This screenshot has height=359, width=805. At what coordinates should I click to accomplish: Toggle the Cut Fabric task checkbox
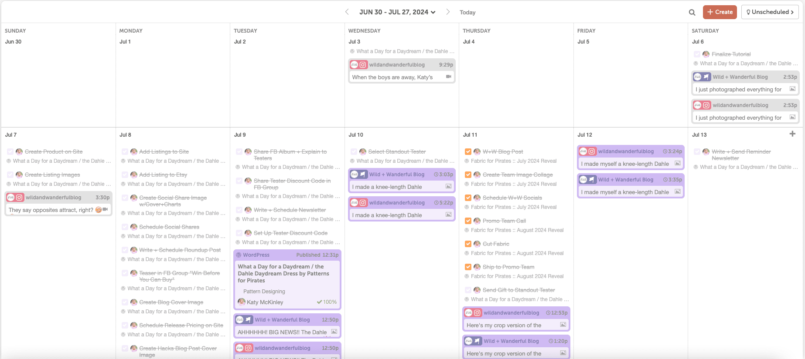pyautogui.click(x=468, y=244)
